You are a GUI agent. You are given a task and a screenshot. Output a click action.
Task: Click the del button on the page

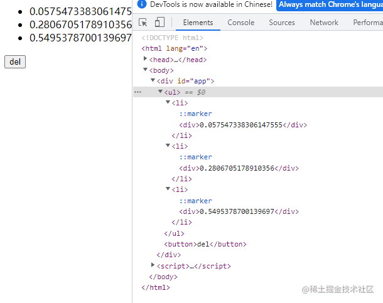(15, 61)
